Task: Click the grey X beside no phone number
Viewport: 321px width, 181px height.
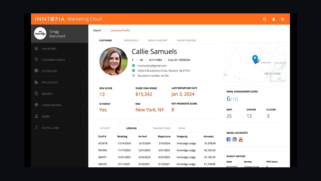Action: click(x=133, y=76)
